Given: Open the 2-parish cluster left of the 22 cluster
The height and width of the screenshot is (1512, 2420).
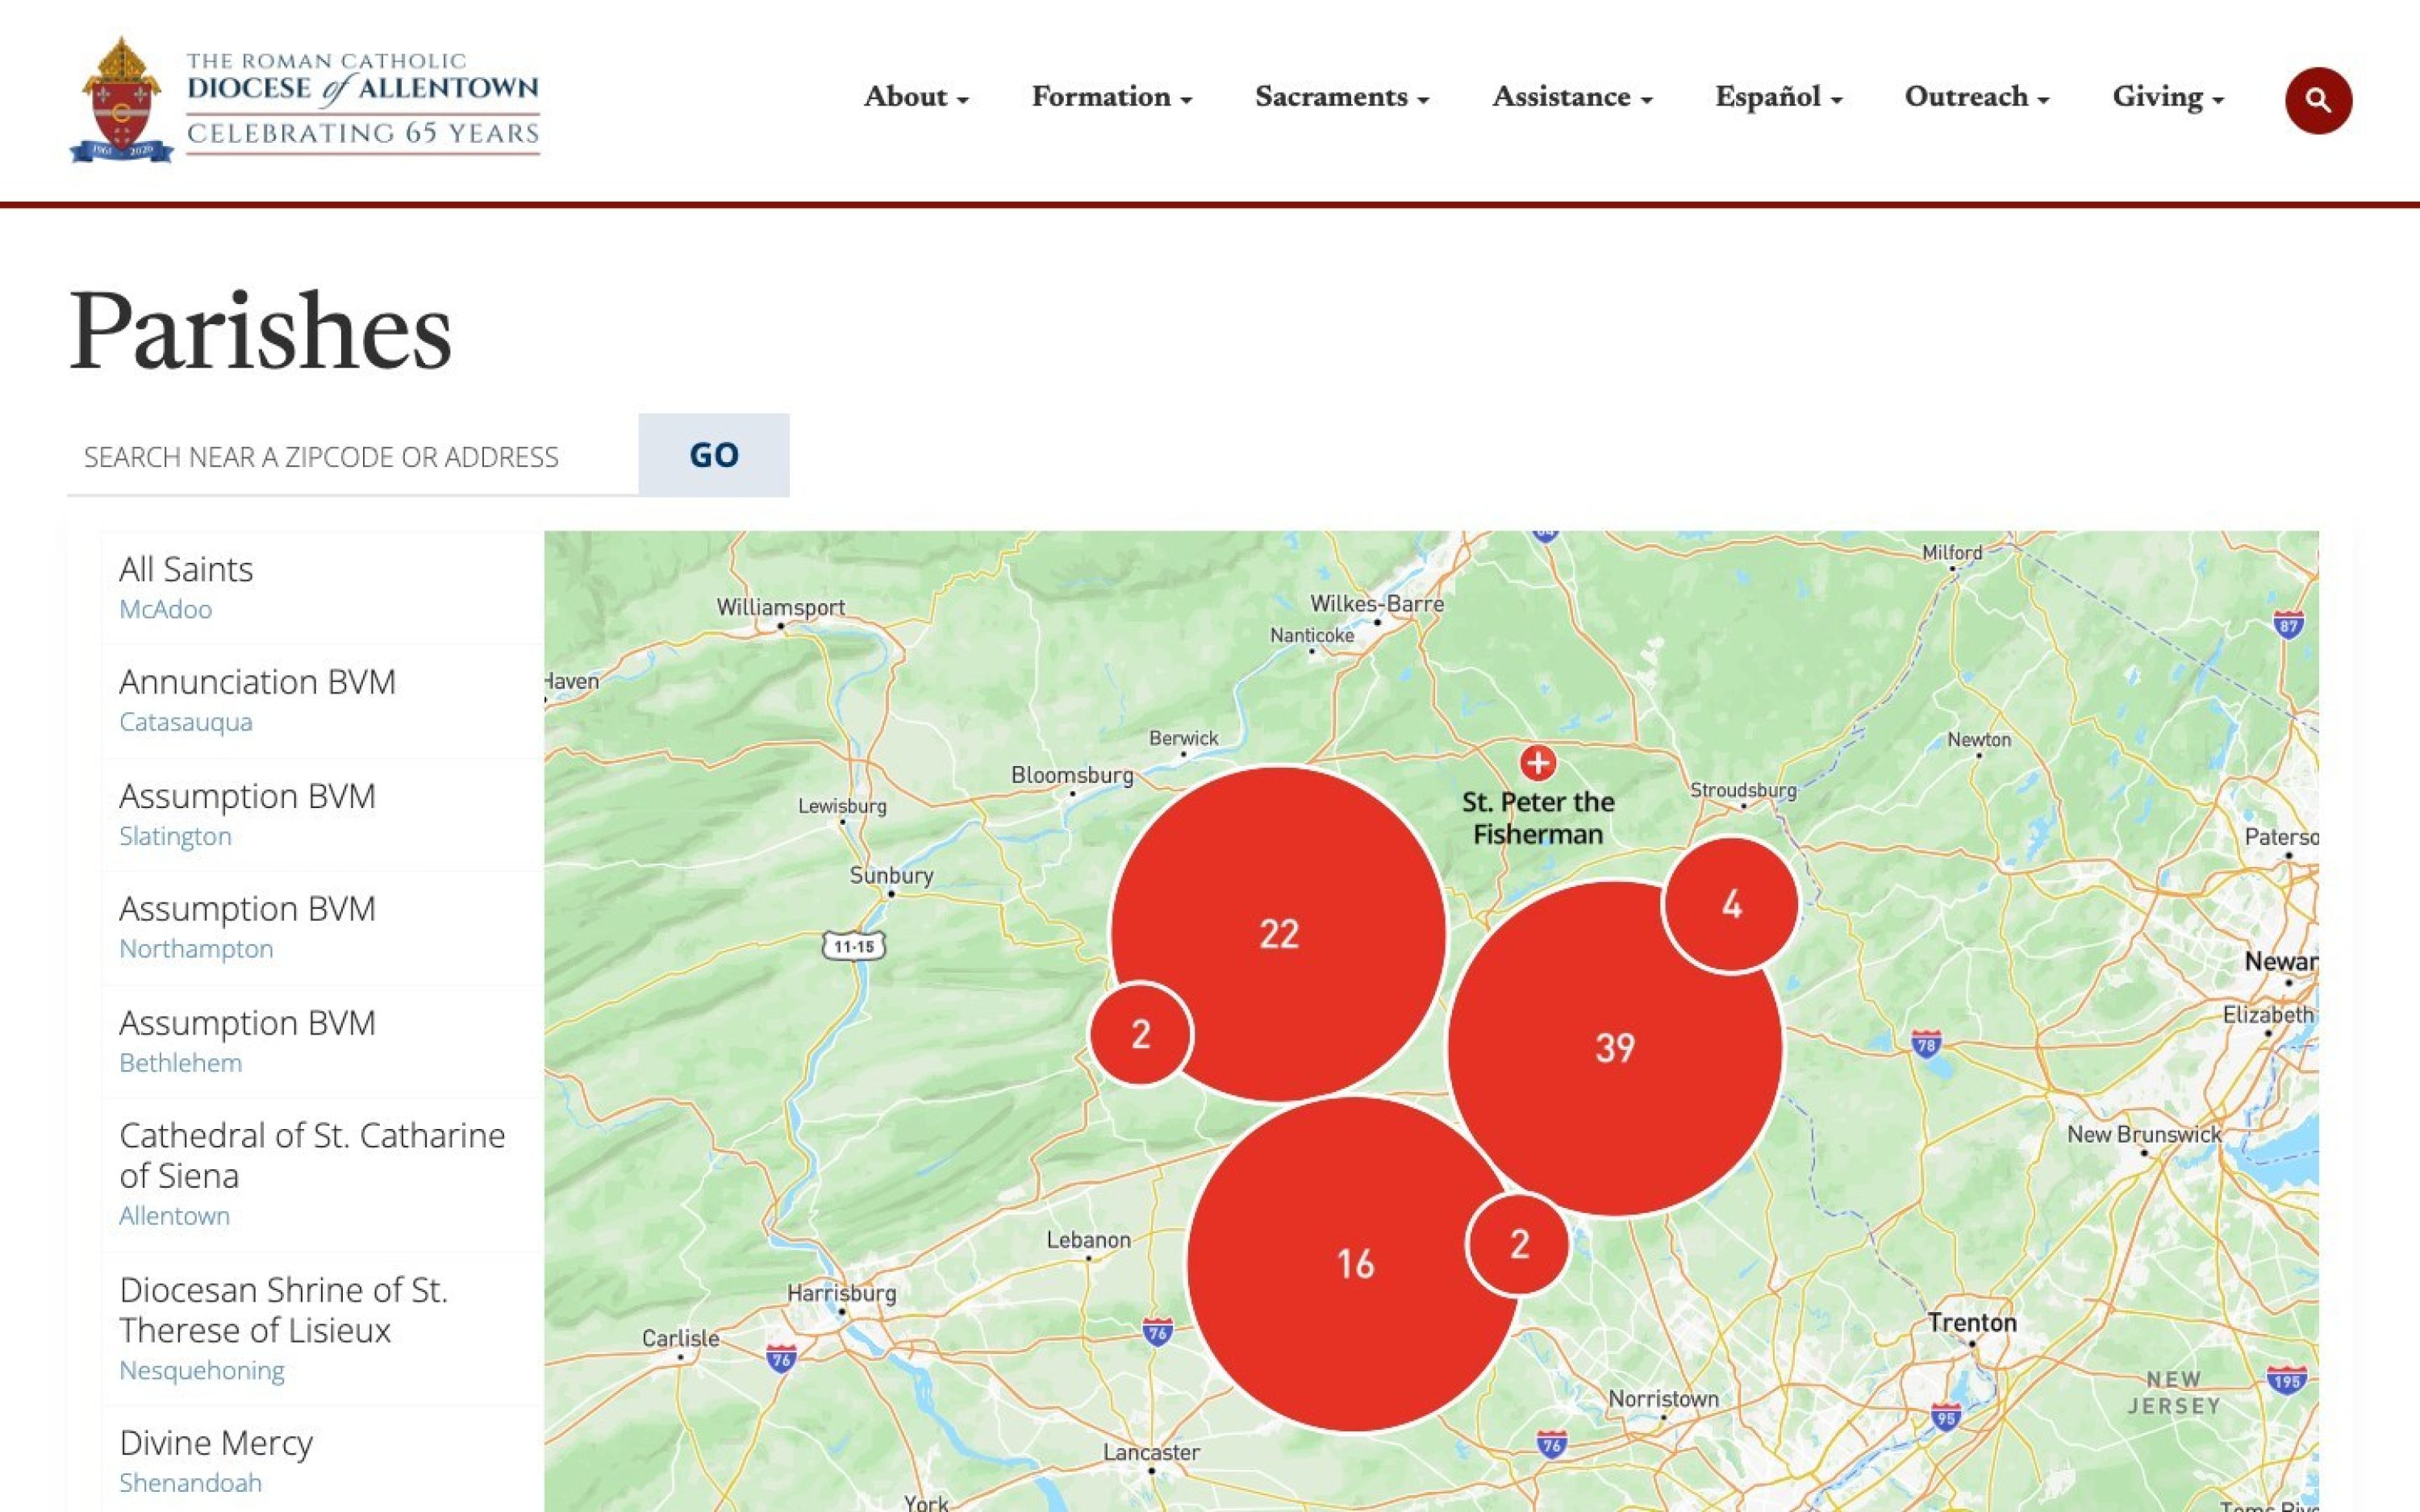Looking at the screenshot, I should pyautogui.click(x=1140, y=1034).
